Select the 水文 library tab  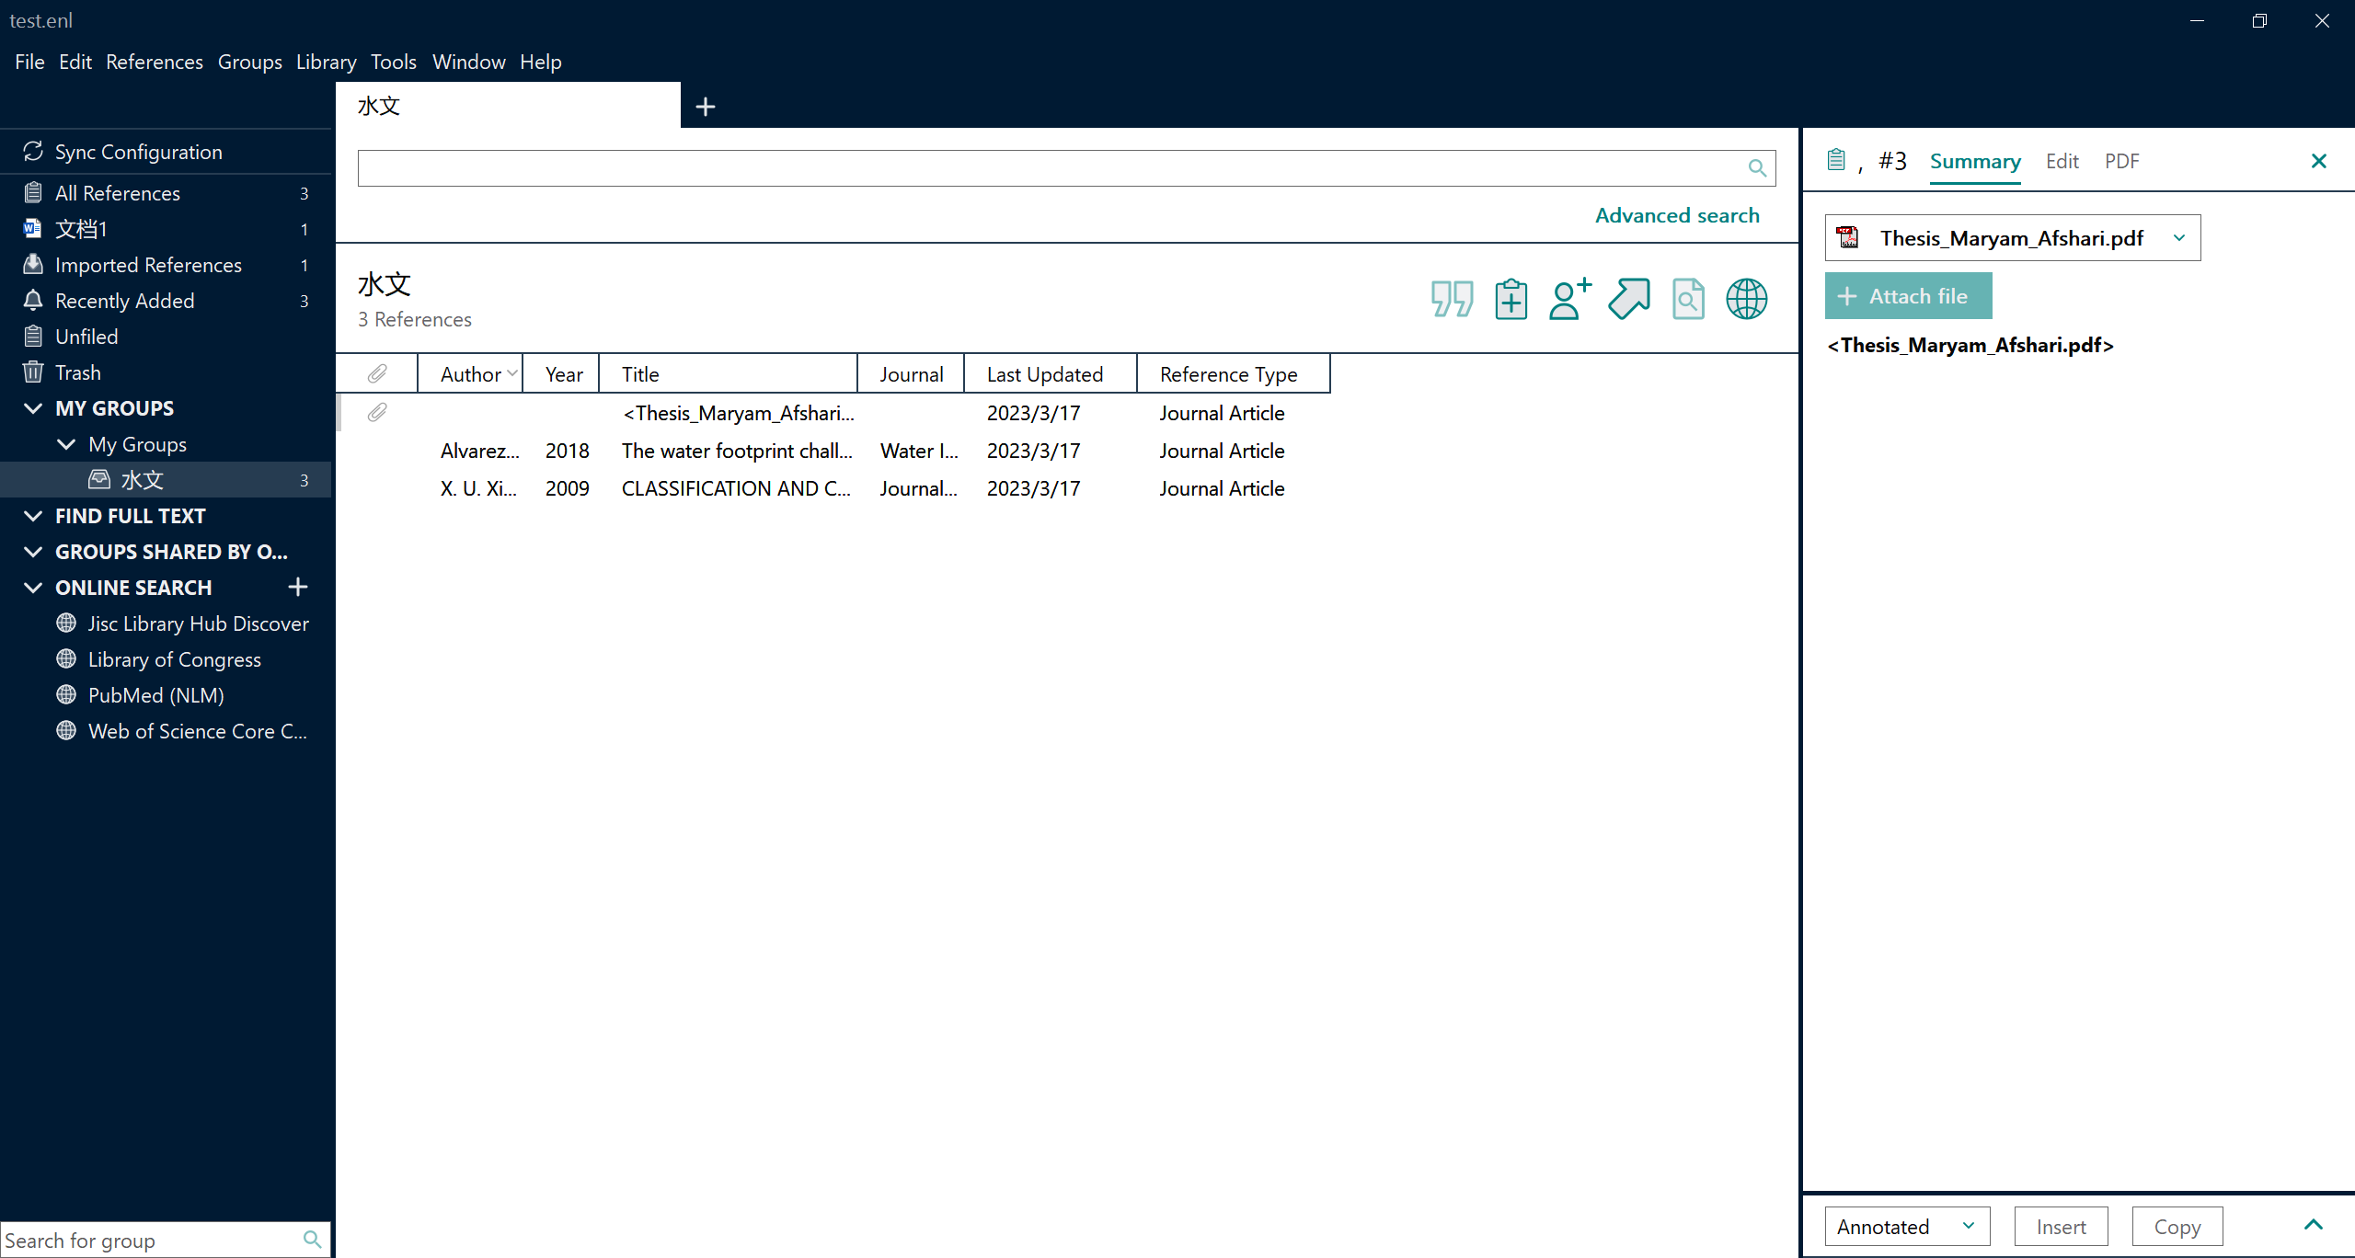508,105
